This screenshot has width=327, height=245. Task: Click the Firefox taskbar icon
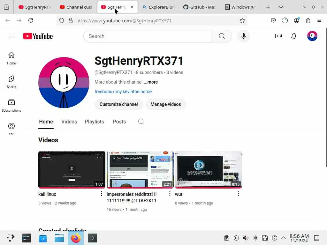[x=76, y=238]
